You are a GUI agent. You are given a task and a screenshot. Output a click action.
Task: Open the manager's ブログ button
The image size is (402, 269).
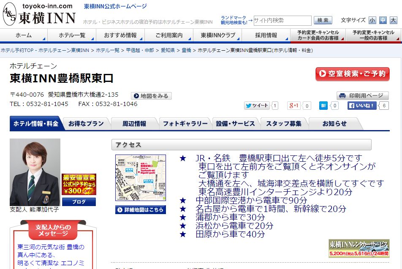[x=79, y=202]
